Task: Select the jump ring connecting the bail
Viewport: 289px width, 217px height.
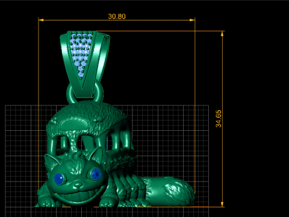Action: click(x=85, y=93)
